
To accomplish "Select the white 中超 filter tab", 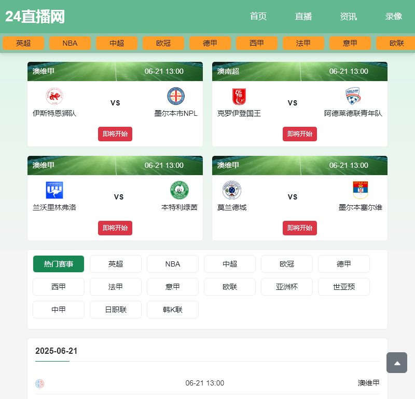I will coord(230,264).
